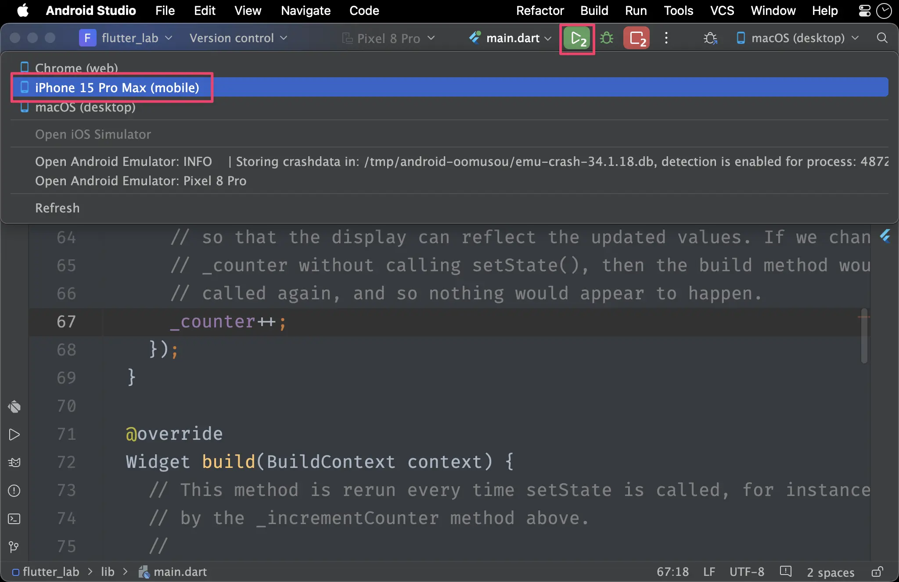
Task: Open the Logcat cat-face tool window
Action: (x=14, y=463)
